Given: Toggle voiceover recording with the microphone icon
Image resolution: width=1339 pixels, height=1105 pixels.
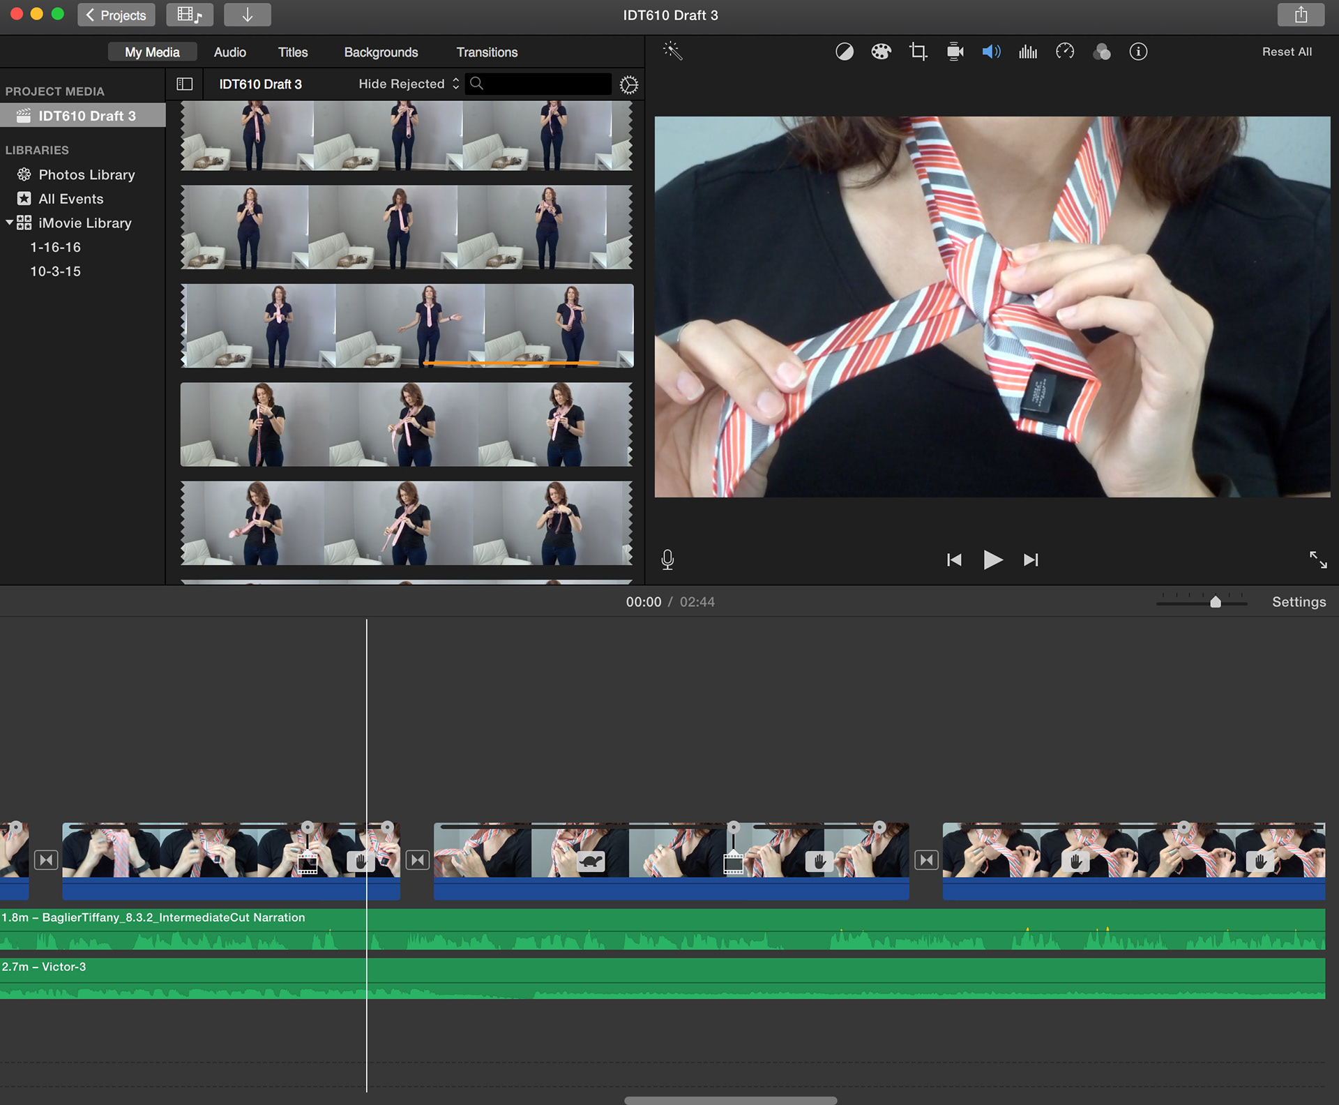Looking at the screenshot, I should [667, 559].
